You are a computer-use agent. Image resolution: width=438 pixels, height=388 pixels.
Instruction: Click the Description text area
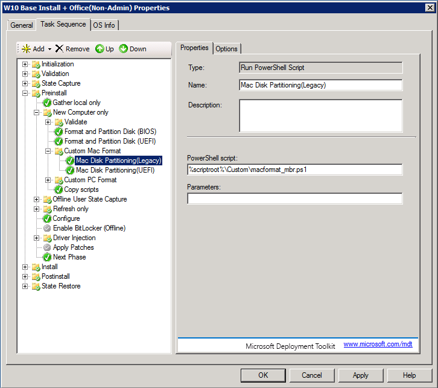[x=321, y=116]
